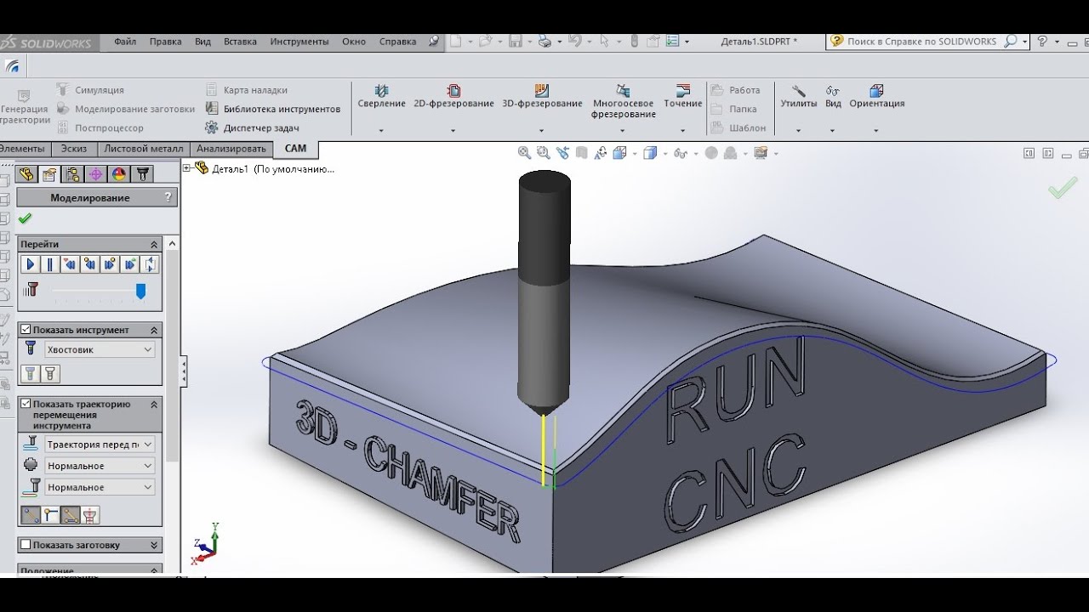Toggle Показать траекторию перемещения инструмента checkbox
Image resolution: width=1089 pixels, height=612 pixels.
click(x=26, y=404)
